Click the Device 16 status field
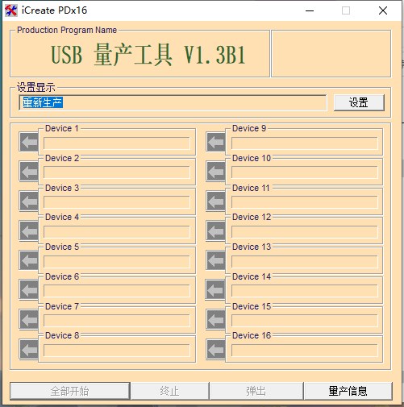404x407 pixels. (304, 351)
